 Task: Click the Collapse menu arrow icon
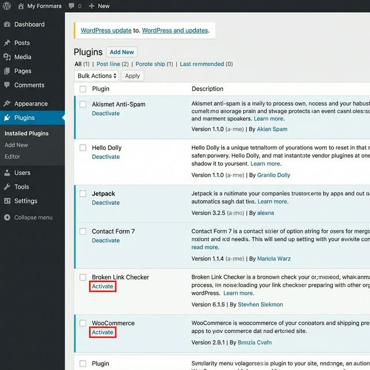[x=7, y=217]
